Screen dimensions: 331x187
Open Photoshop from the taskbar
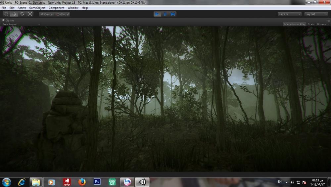[97, 182]
